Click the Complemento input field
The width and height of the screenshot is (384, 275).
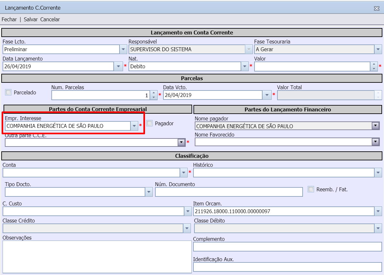tap(287, 247)
